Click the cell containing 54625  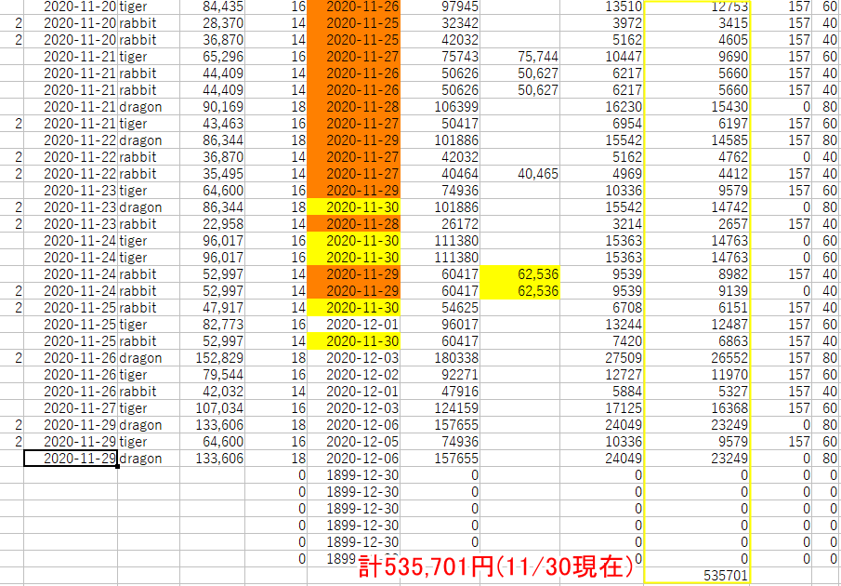tap(440, 308)
